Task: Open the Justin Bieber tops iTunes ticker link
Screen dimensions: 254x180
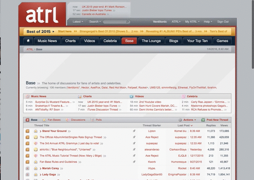Action: [x=97, y=10]
